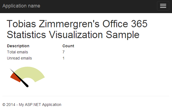Click 'Visualization Sample' in the heading
The height and width of the screenshot is (109, 172).
coord(94,35)
